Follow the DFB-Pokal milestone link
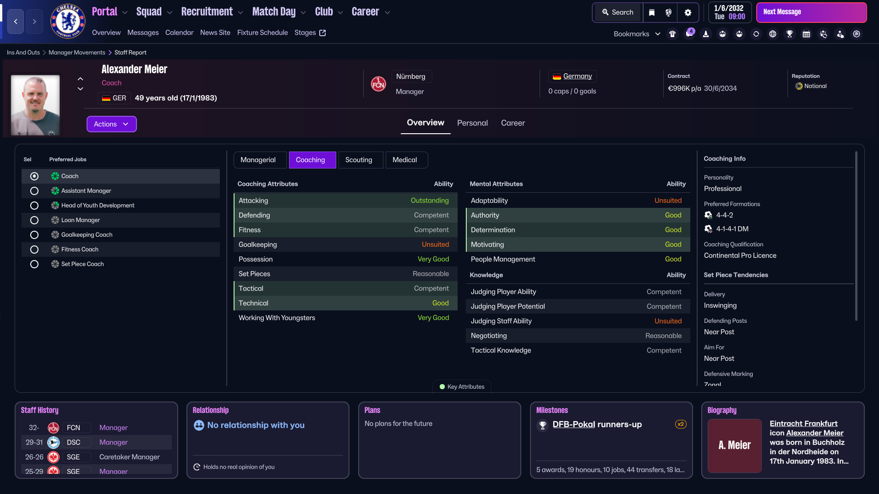The height and width of the screenshot is (494, 879). click(574, 424)
